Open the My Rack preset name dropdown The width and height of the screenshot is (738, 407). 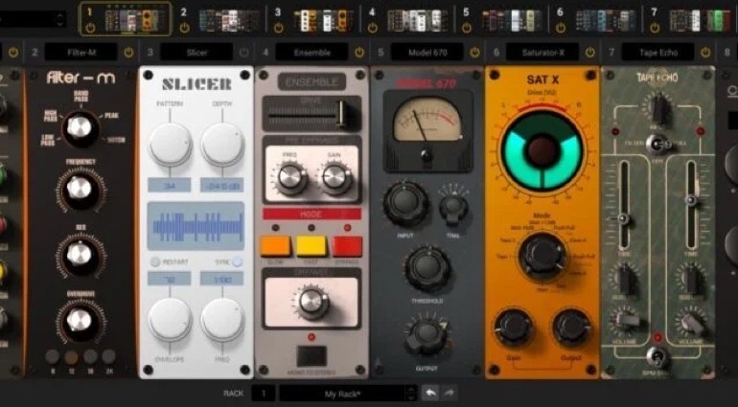[x=342, y=394]
